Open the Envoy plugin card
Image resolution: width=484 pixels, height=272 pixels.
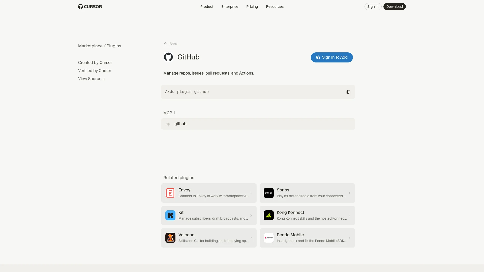(209, 193)
